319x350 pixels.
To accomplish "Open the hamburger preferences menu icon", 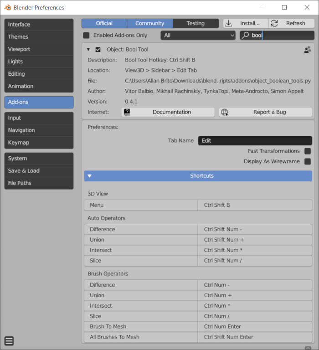I will point(9,341).
